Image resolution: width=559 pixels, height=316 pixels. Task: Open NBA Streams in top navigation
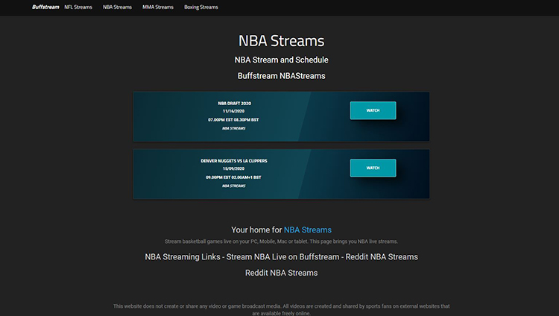117,7
